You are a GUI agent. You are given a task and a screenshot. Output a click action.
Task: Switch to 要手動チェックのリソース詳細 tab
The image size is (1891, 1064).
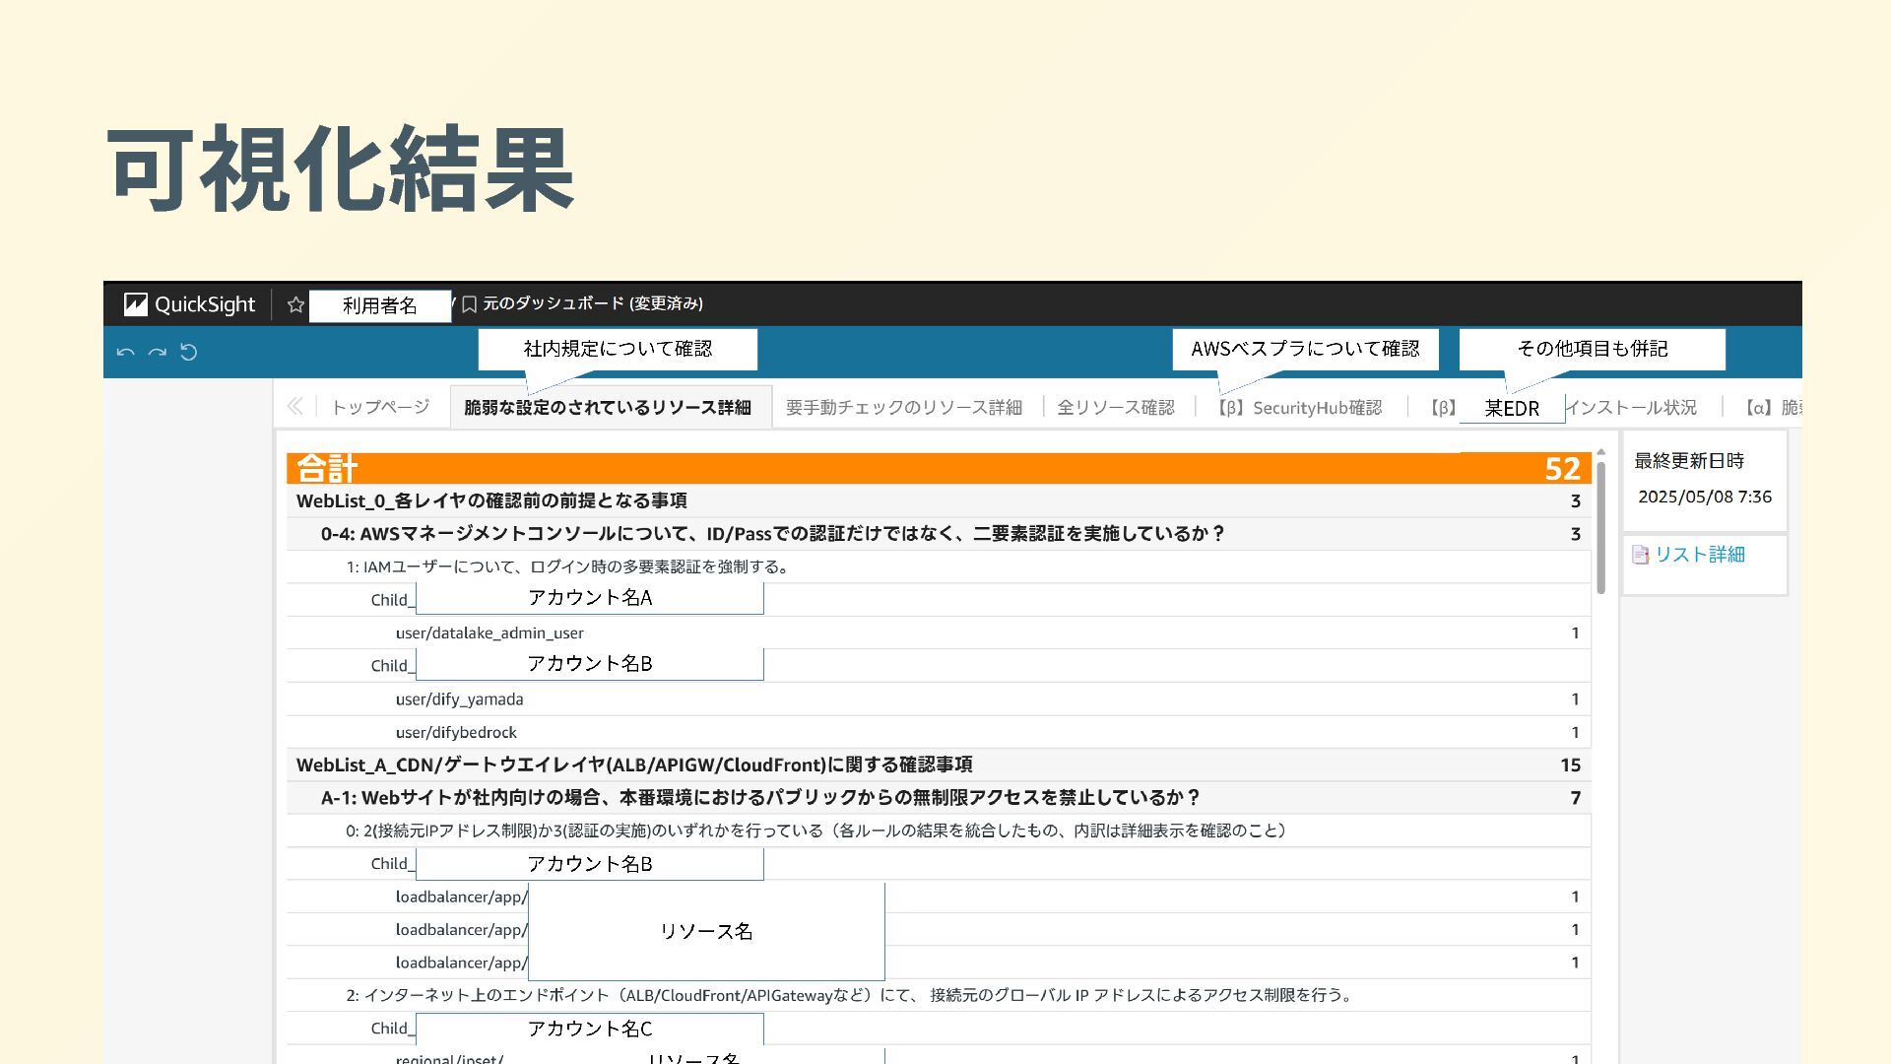903,408
